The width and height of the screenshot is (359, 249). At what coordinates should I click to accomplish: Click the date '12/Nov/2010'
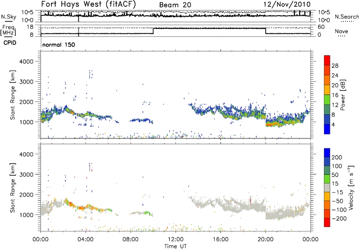click(x=287, y=4)
